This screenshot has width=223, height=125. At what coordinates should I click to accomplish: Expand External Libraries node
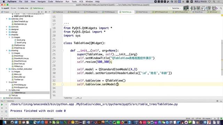(x=1, y=98)
